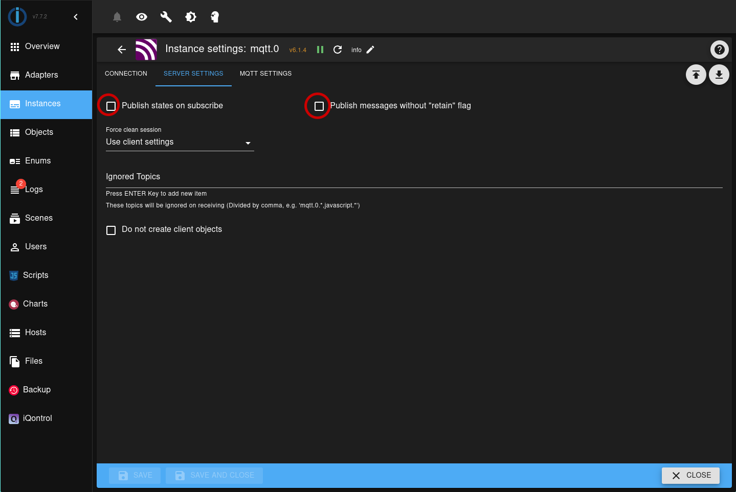The width and height of the screenshot is (736, 492).
Task: Close the settings with CLOSE button
Action: click(690, 475)
